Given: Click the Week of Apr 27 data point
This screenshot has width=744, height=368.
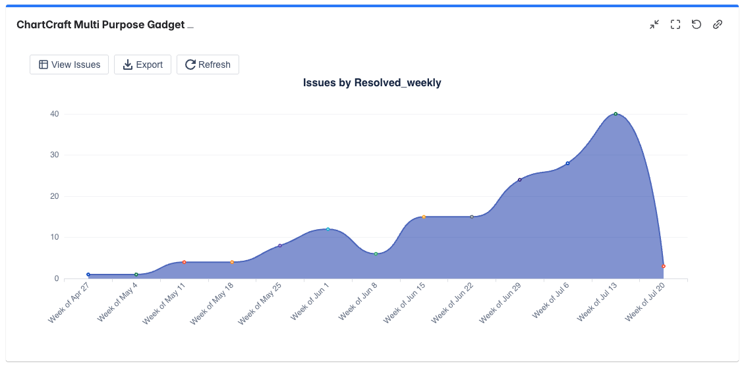Looking at the screenshot, I should [x=88, y=275].
